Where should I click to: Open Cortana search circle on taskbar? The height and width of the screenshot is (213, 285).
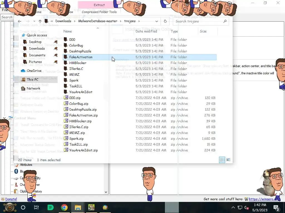point(23,207)
